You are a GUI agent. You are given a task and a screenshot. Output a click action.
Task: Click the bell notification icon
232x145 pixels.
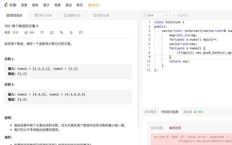[71, 32]
